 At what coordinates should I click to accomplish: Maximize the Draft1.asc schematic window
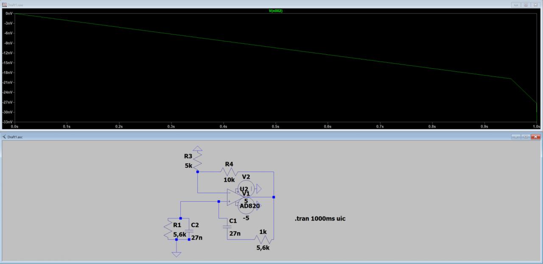(x=526, y=137)
